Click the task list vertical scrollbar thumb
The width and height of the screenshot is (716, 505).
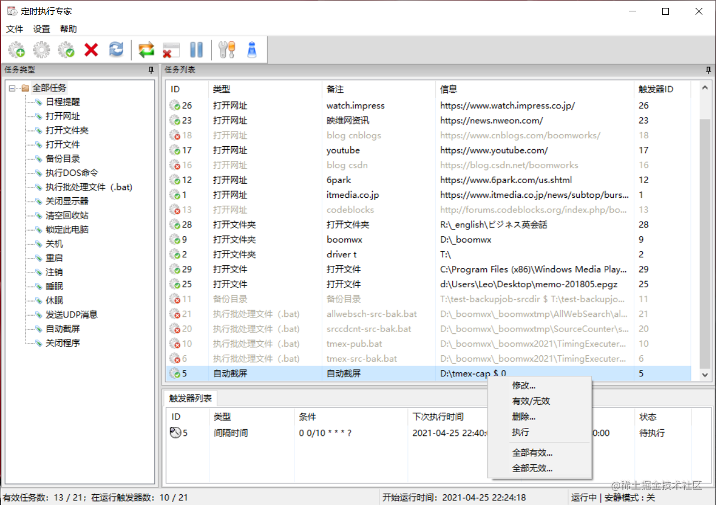point(705,244)
